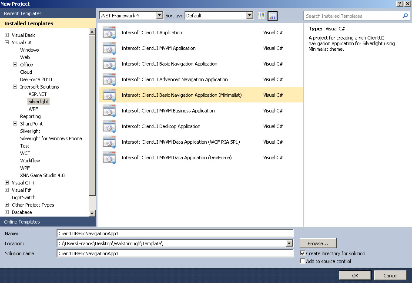The height and width of the screenshot is (283, 412).
Task: Click the search magnifier icon
Action: pos(405,16)
